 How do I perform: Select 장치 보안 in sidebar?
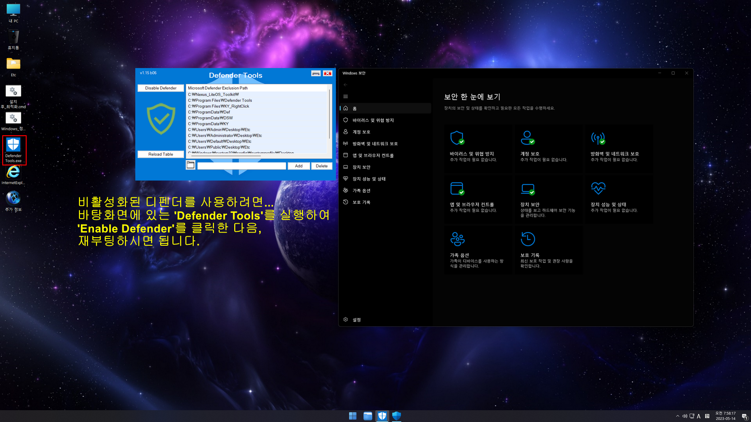[x=385, y=167]
